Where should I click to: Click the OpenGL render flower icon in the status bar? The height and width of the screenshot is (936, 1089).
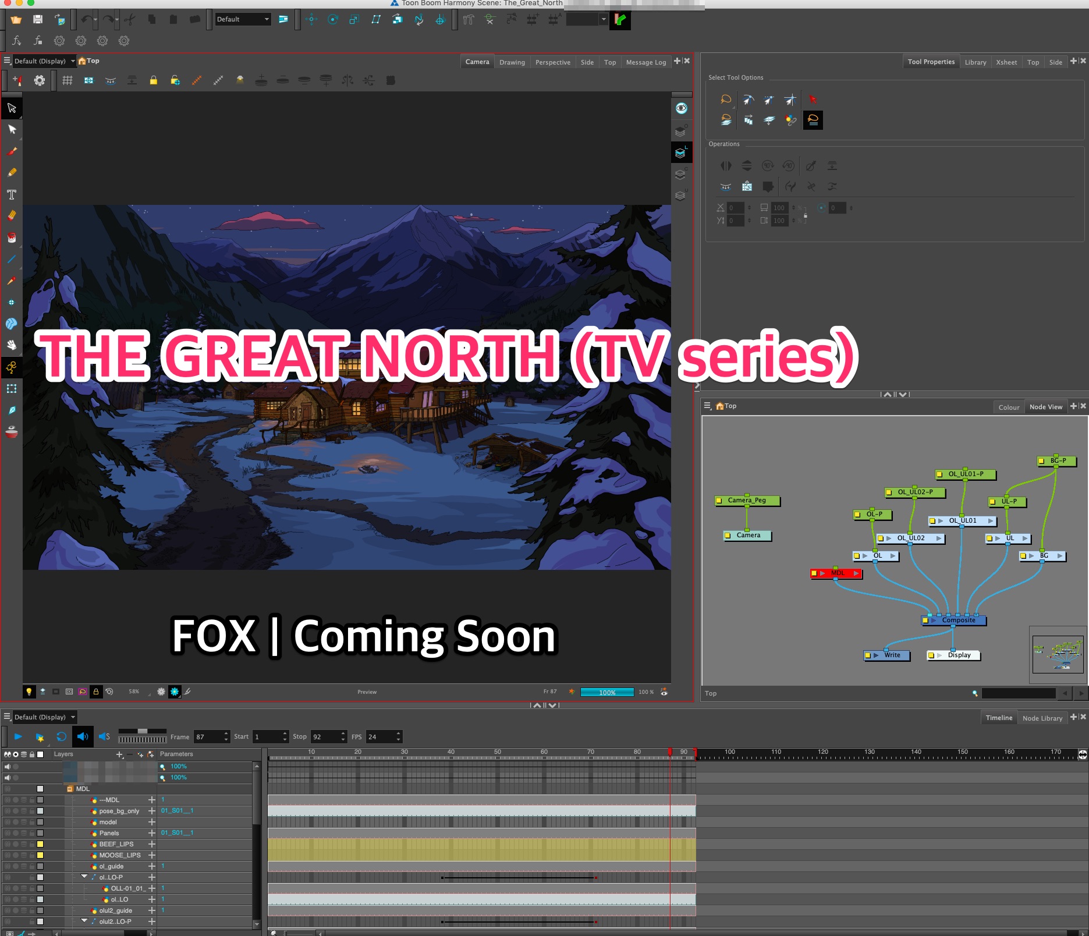click(161, 692)
